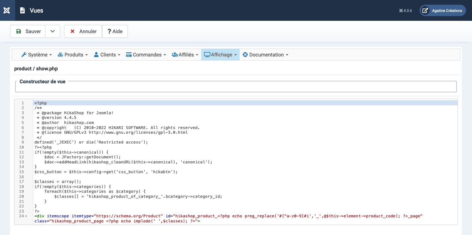Click the credit card icon for Commandes

(129, 55)
